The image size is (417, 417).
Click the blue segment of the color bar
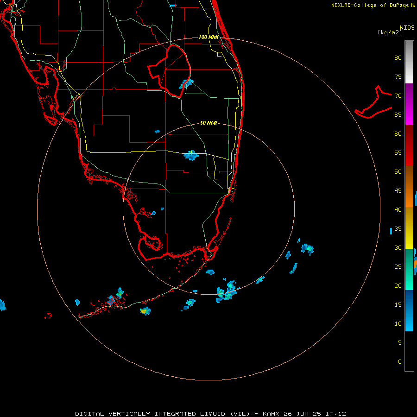click(409, 310)
